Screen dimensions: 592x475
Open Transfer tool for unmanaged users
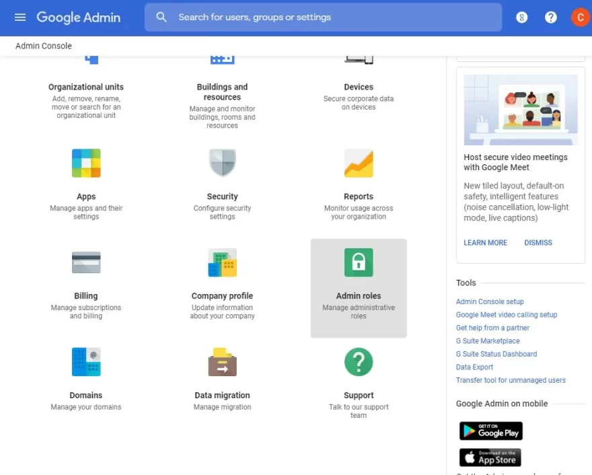point(511,380)
